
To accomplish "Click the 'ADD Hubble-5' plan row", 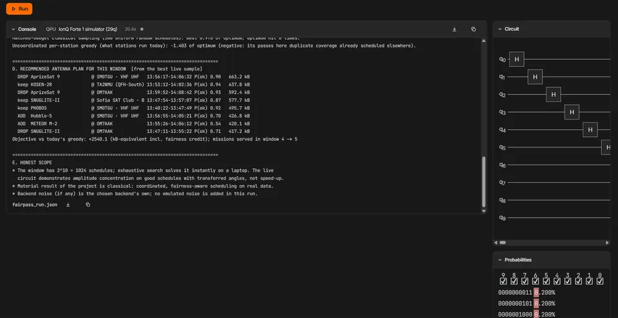I will click(134, 116).
